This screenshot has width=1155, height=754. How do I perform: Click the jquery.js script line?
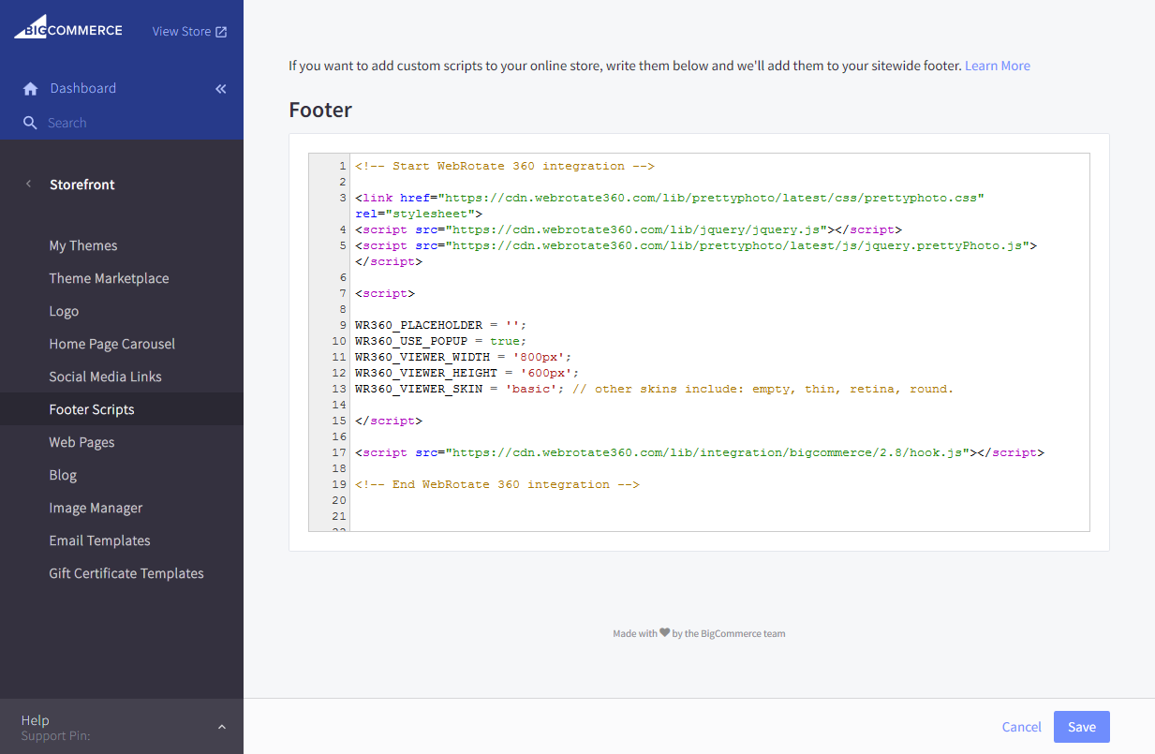[629, 229]
